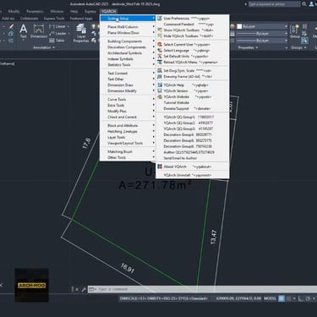The width and height of the screenshot is (317, 317).
Task: Click the command line customize wrench icon
Action: click(x=84, y=289)
